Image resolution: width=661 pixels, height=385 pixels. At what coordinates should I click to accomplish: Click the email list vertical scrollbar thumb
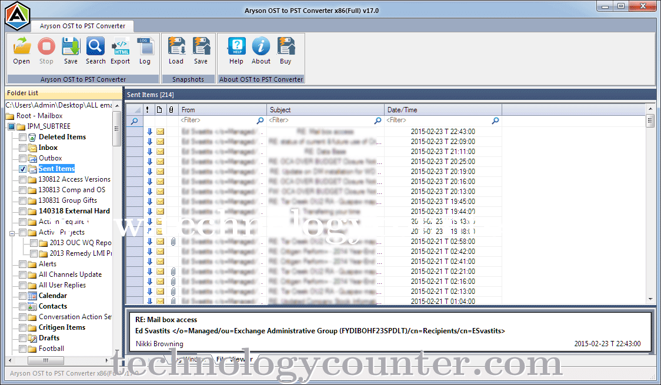coord(650,120)
